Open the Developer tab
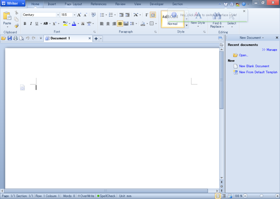 pos(156,4)
